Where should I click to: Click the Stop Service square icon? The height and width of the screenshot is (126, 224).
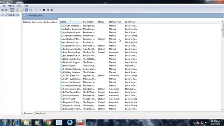point(44,10)
